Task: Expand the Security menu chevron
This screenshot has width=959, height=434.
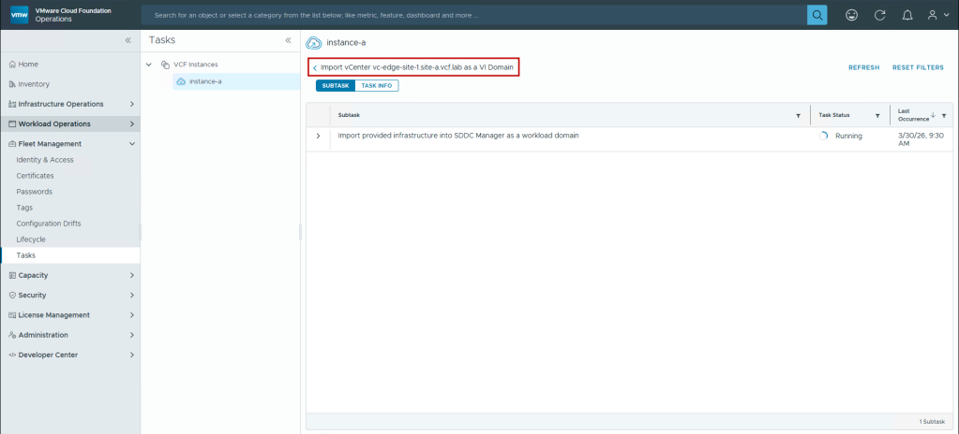Action: click(x=131, y=296)
